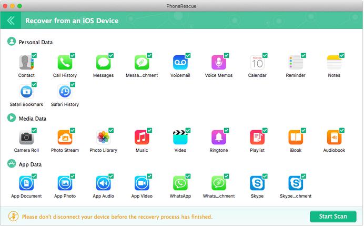
Task: Uncheck the Skype checkbox
Action: [265, 176]
